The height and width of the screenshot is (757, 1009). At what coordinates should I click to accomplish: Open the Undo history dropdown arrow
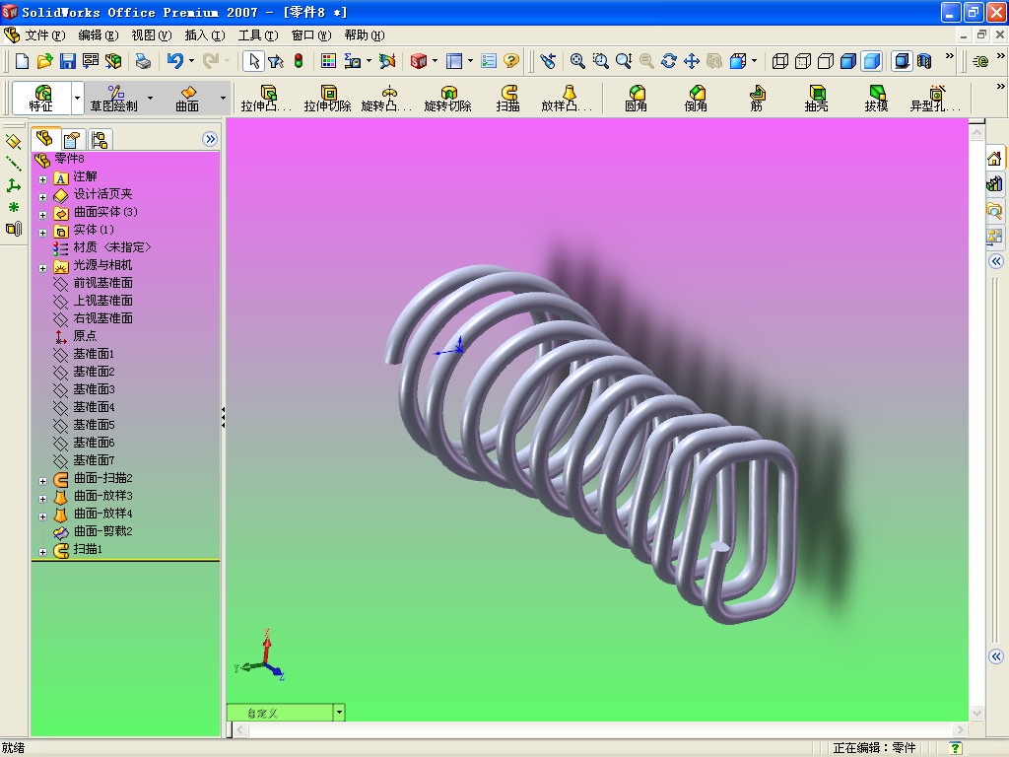pos(191,61)
